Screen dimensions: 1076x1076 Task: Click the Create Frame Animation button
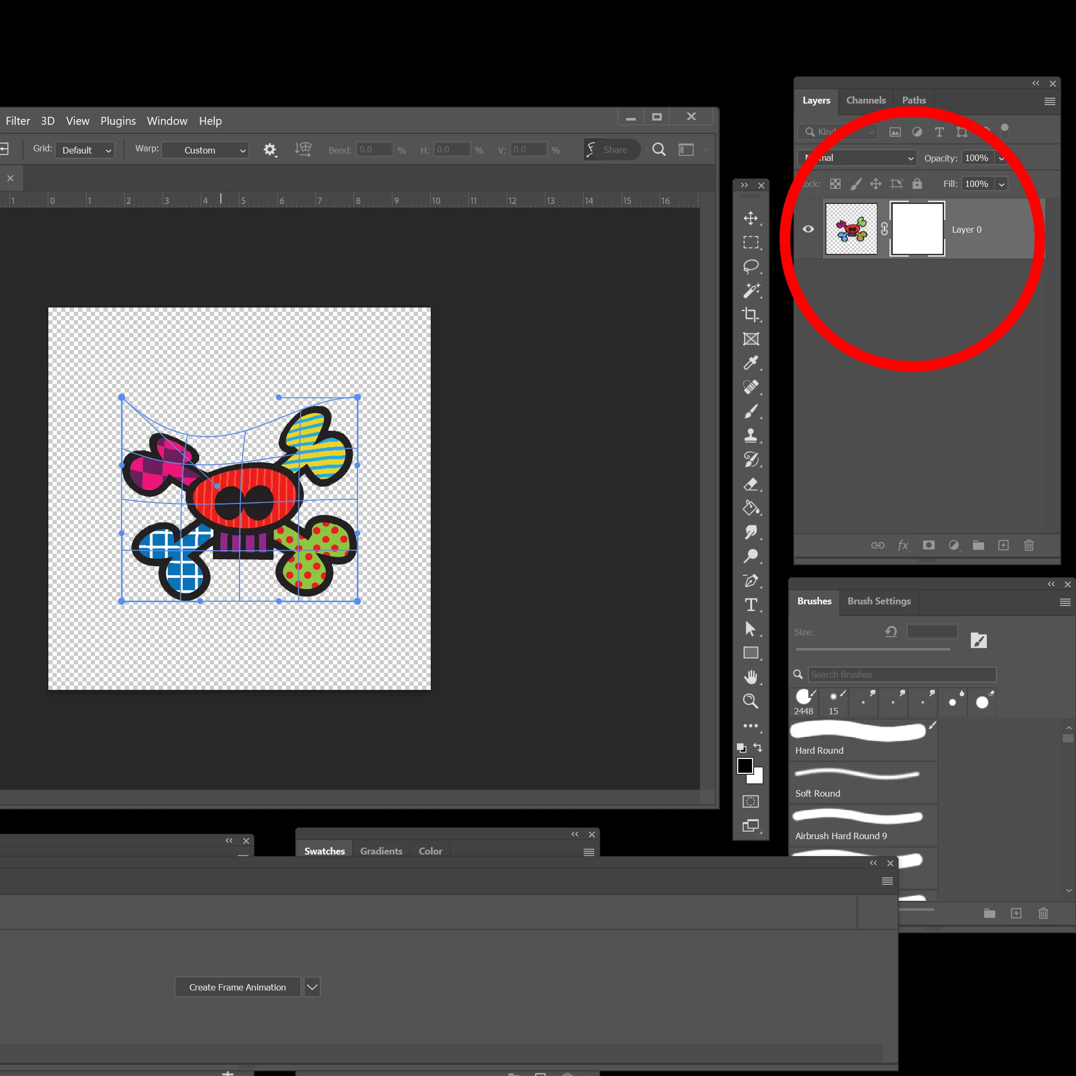[x=237, y=987]
